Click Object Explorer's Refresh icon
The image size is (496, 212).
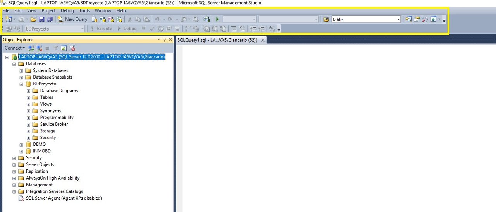tap(64, 48)
